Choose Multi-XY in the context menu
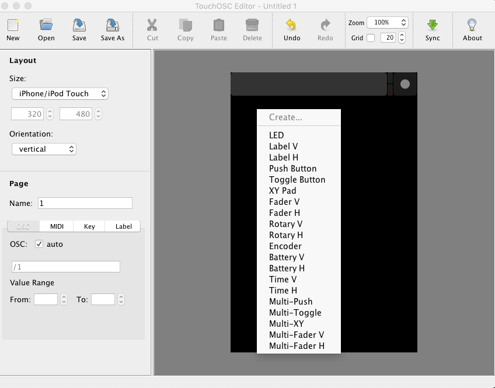The height and width of the screenshot is (388, 495). [299, 323]
